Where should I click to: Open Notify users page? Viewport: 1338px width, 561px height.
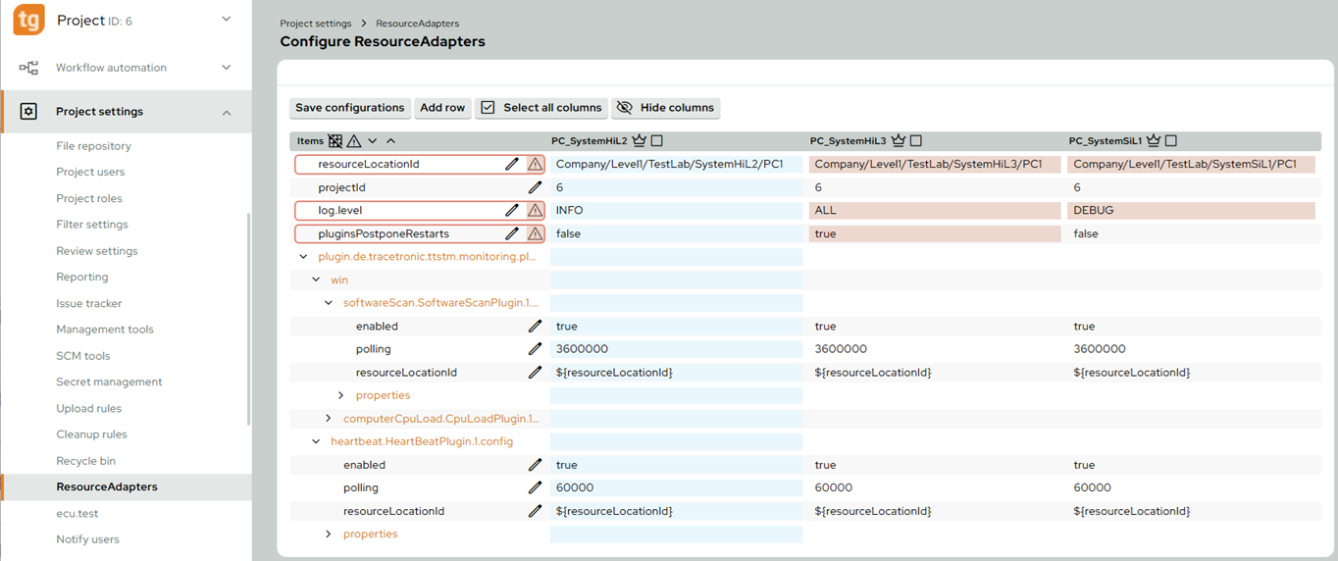(x=87, y=539)
